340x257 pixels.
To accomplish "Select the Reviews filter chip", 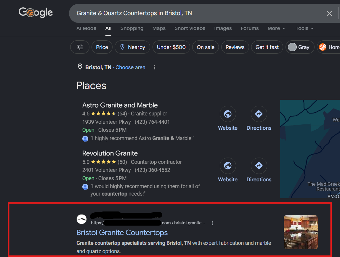I will (235, 47).
